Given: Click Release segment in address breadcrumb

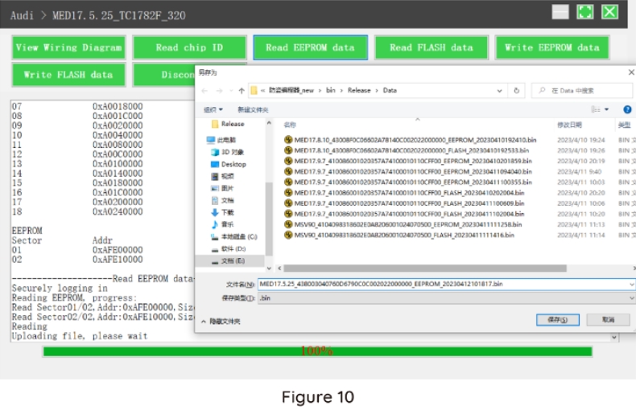Looking at the screenshot, I should tap(359, 90).
